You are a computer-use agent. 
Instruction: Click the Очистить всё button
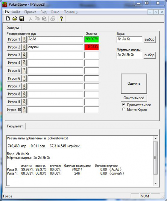(x=134, y=98)
